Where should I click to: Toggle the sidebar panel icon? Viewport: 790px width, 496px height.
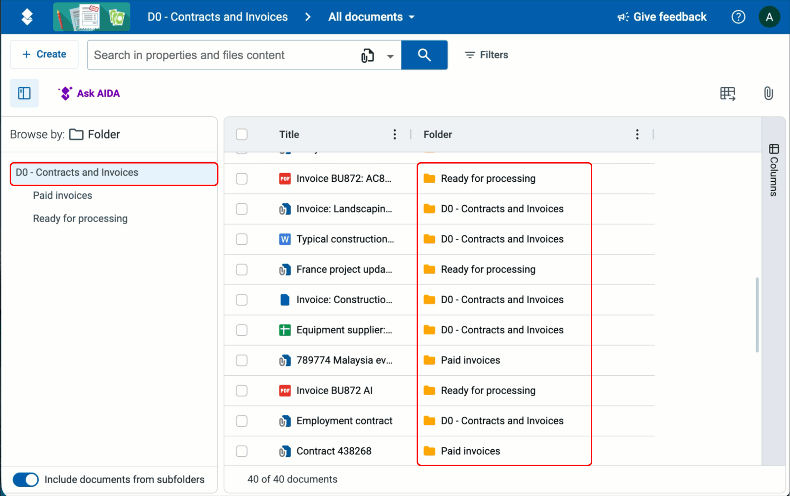(24, 93)
